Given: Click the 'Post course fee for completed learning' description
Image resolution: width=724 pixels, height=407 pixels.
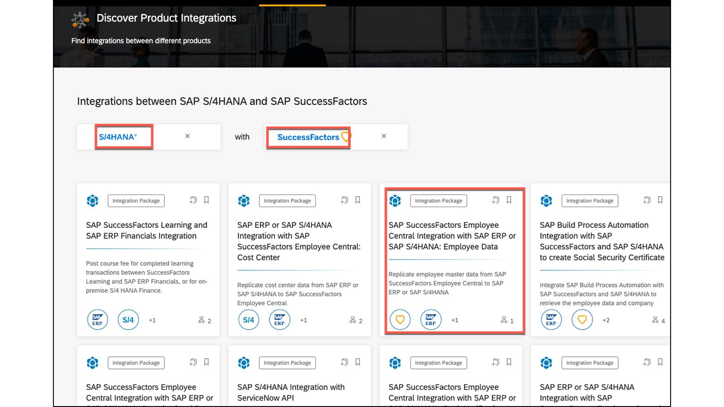Looking at the screenshot, I should pos(147,277).
